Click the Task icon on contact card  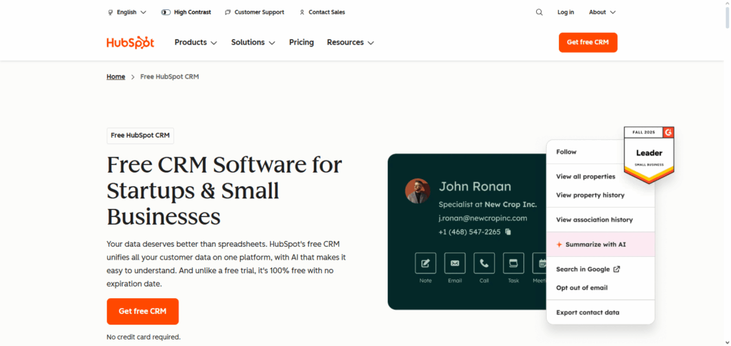pyautogui.click(x=513, y=263)
